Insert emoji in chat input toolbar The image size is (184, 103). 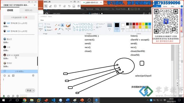[x=5, y=76]
